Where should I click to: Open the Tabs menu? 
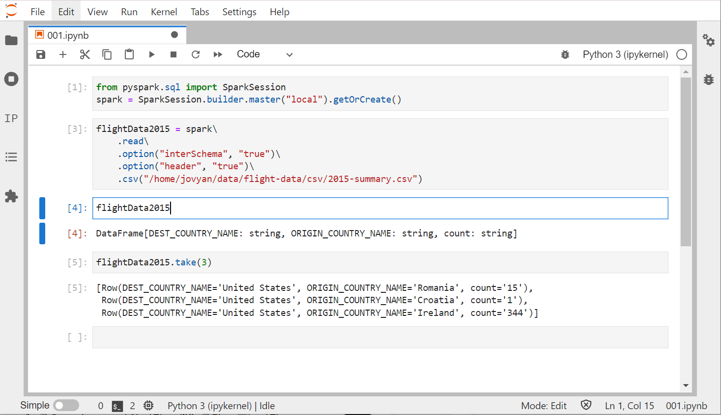pos(200,12)
